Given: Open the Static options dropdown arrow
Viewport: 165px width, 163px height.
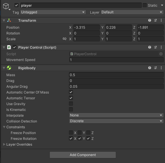Looking at the screenshot, I should click(162, 5).
